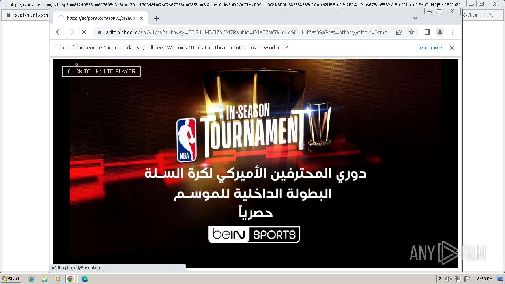Open the Chrome three-dot menu

click(453, 32)
